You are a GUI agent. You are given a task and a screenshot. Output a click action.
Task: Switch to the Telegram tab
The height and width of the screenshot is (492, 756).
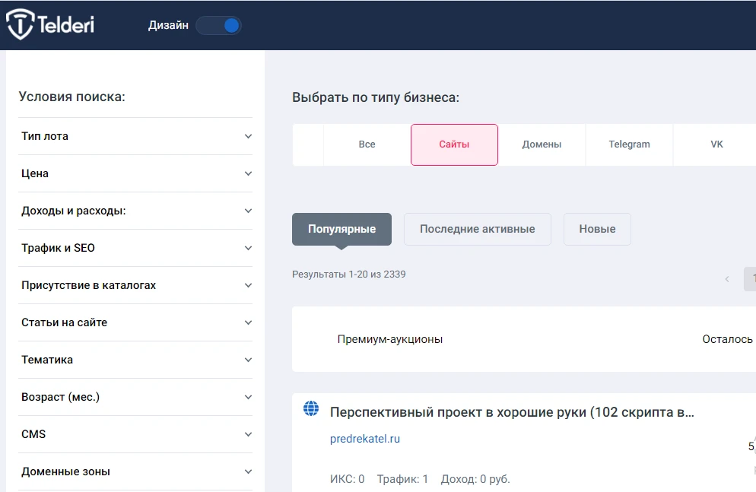pos(629,144)
